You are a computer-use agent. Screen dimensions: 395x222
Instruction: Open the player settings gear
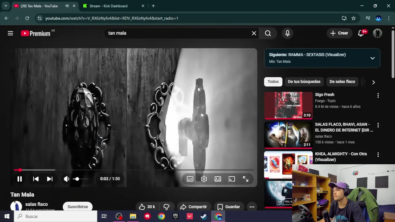coord(204,179)
